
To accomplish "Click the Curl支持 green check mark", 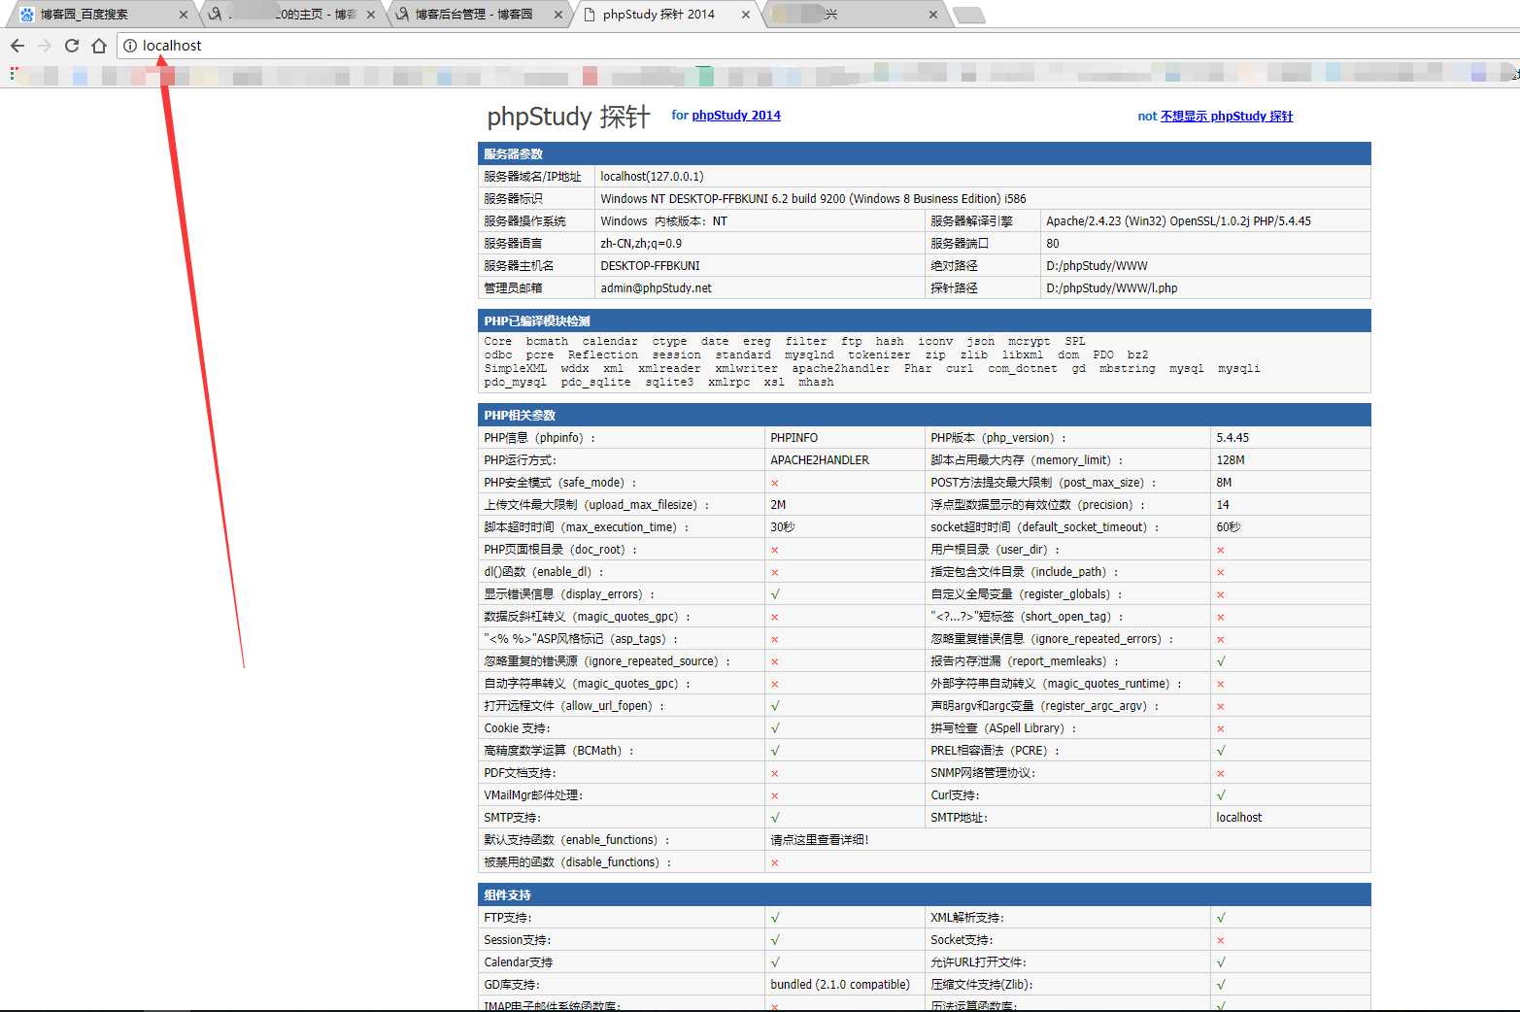I will point(1221,795).
